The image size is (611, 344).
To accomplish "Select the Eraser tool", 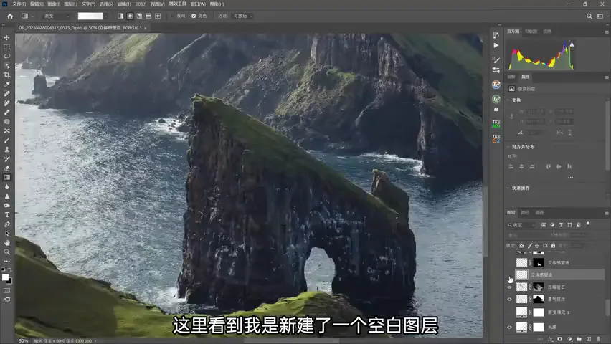I will [x=7, y=168].
